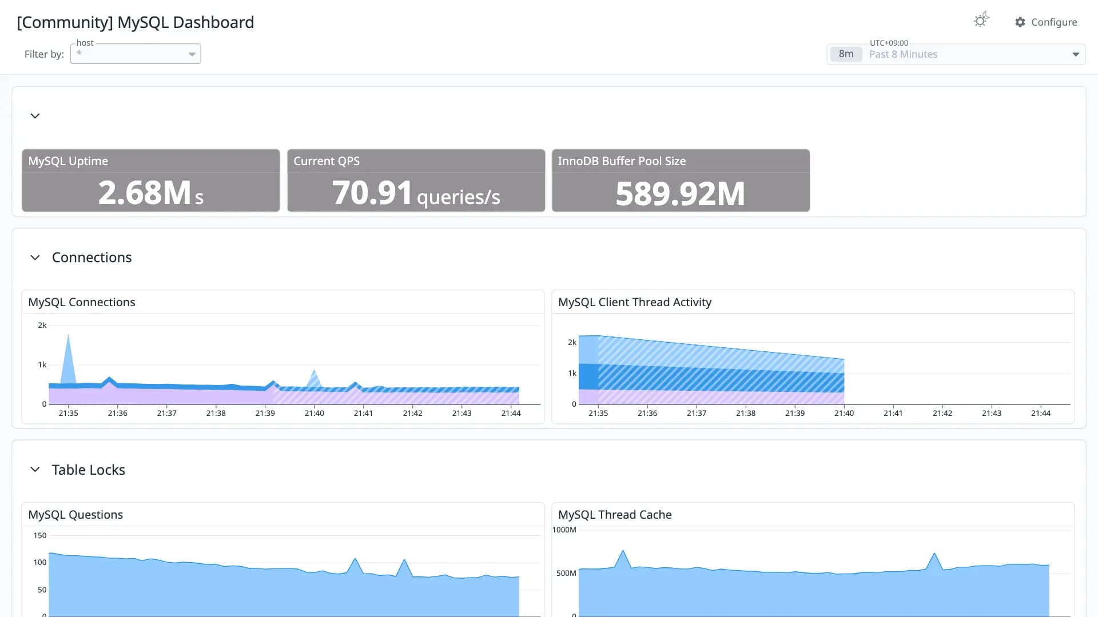Click 21:35 on the MySQL Connections chart axis
Screen dimensions: 1098x617
point(68,413)
